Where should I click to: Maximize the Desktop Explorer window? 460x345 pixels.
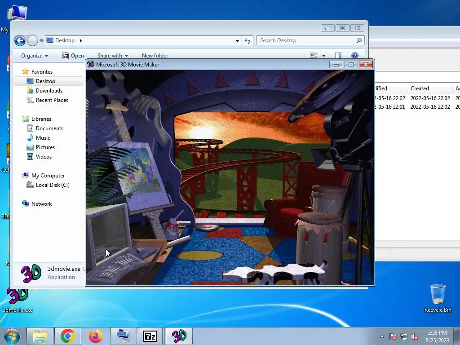pyautogui.click(x=342, y=28)
